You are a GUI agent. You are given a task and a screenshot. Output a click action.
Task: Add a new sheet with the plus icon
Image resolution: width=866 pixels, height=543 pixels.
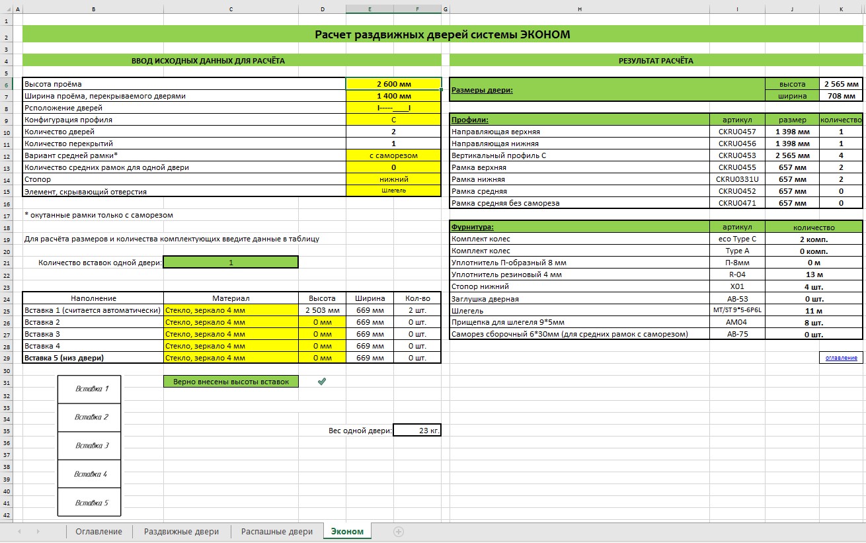click(399, 532)
